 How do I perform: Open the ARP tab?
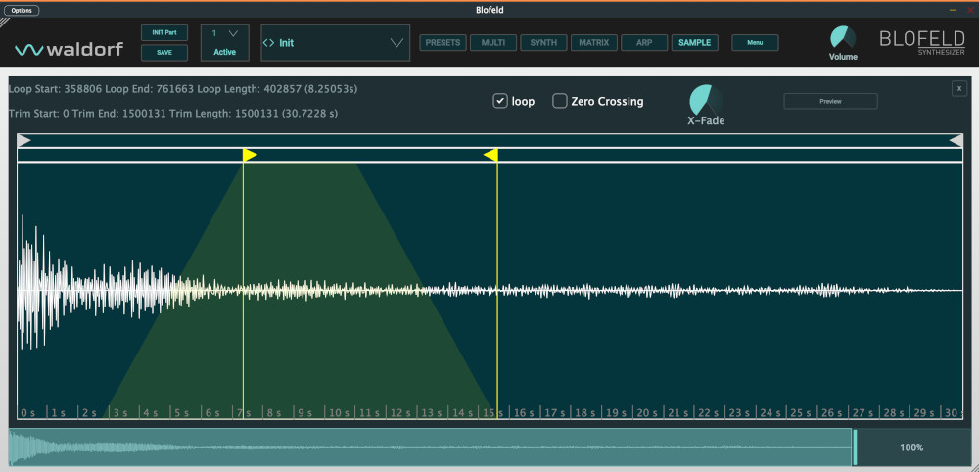pyautogui.click(x=644, y=43)
